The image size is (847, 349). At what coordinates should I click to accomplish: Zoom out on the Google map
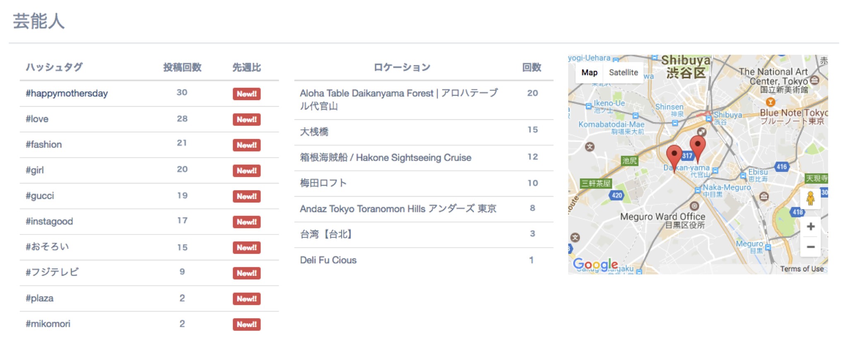(811, 247)
